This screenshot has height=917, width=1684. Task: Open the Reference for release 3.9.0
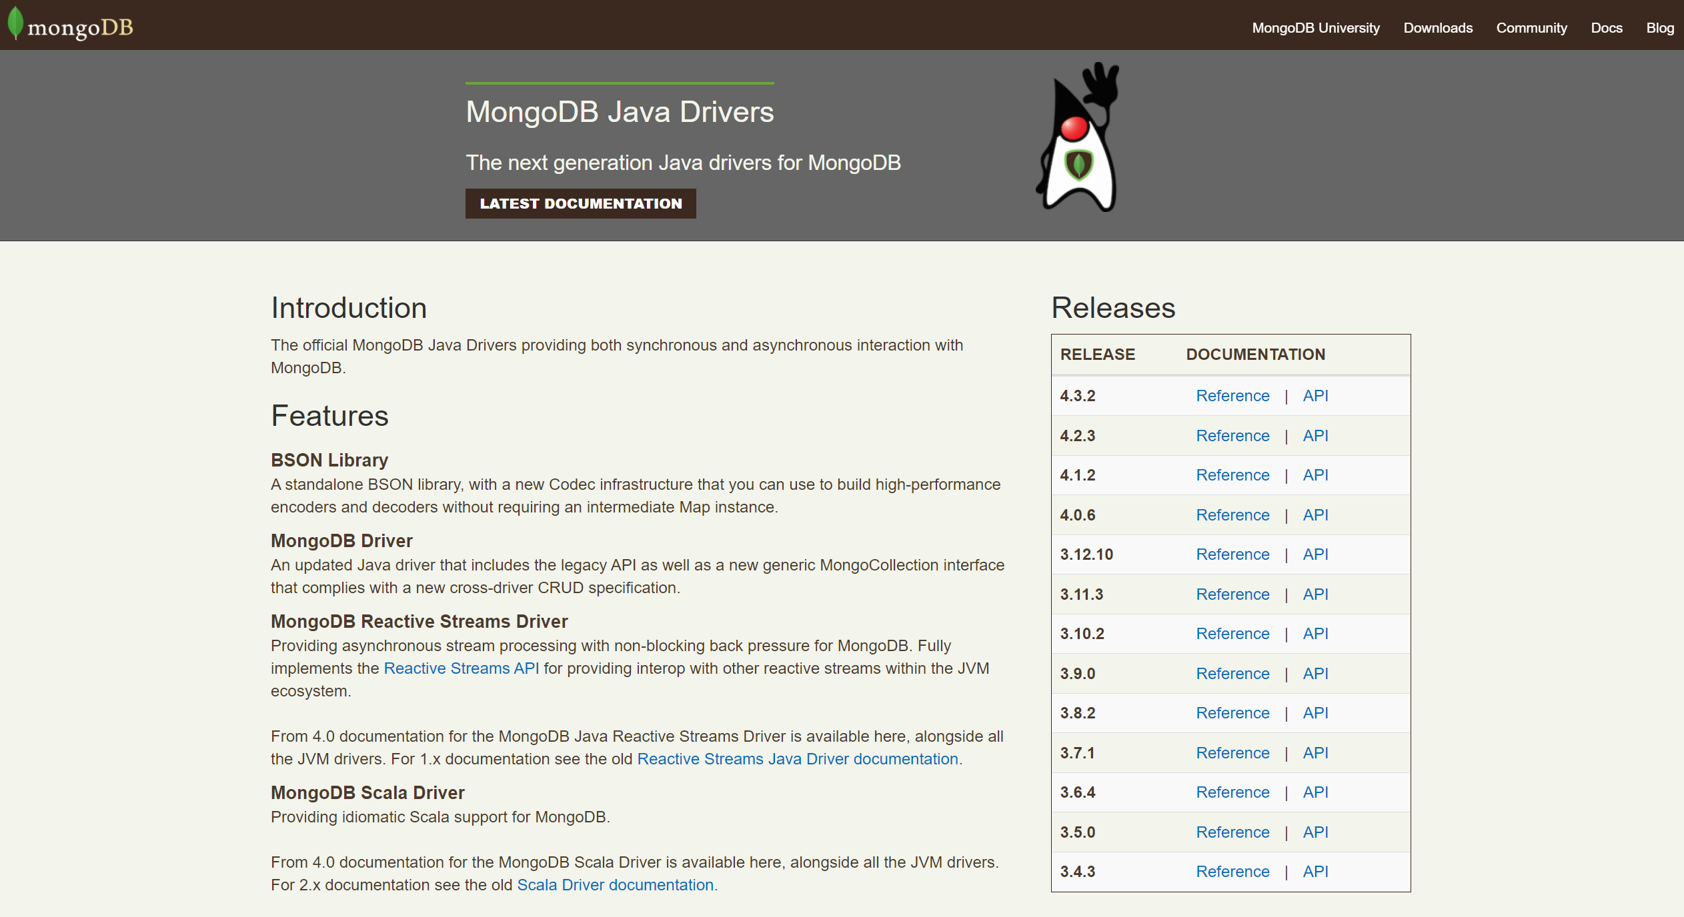1232,674
